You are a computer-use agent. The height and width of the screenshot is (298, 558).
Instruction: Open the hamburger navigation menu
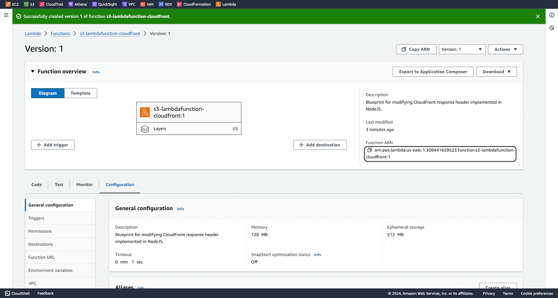pos(6,15)
